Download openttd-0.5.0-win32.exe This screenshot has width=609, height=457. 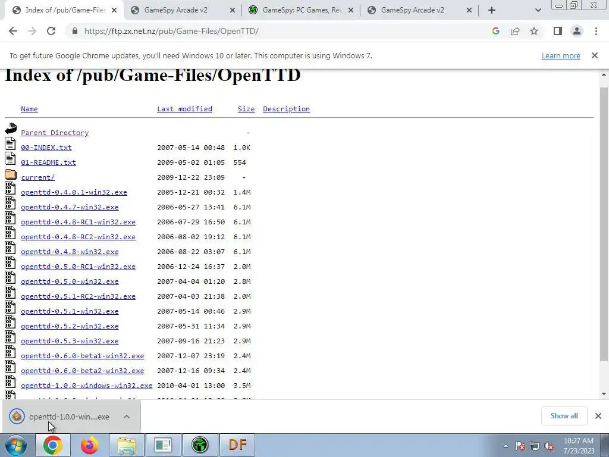(x=70, y=281)
